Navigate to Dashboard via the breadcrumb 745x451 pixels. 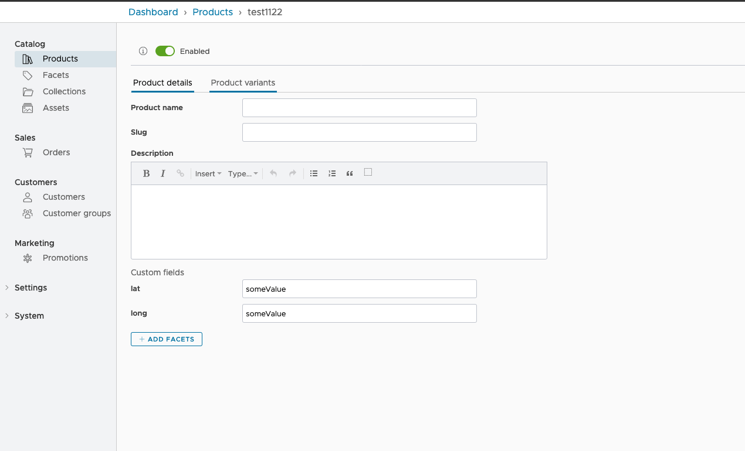(153, 12)
